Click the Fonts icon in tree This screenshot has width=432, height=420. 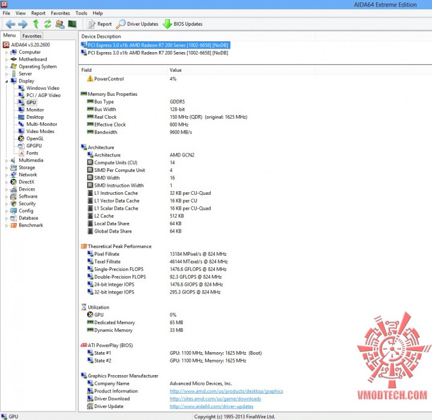click(x=21, y=153)
